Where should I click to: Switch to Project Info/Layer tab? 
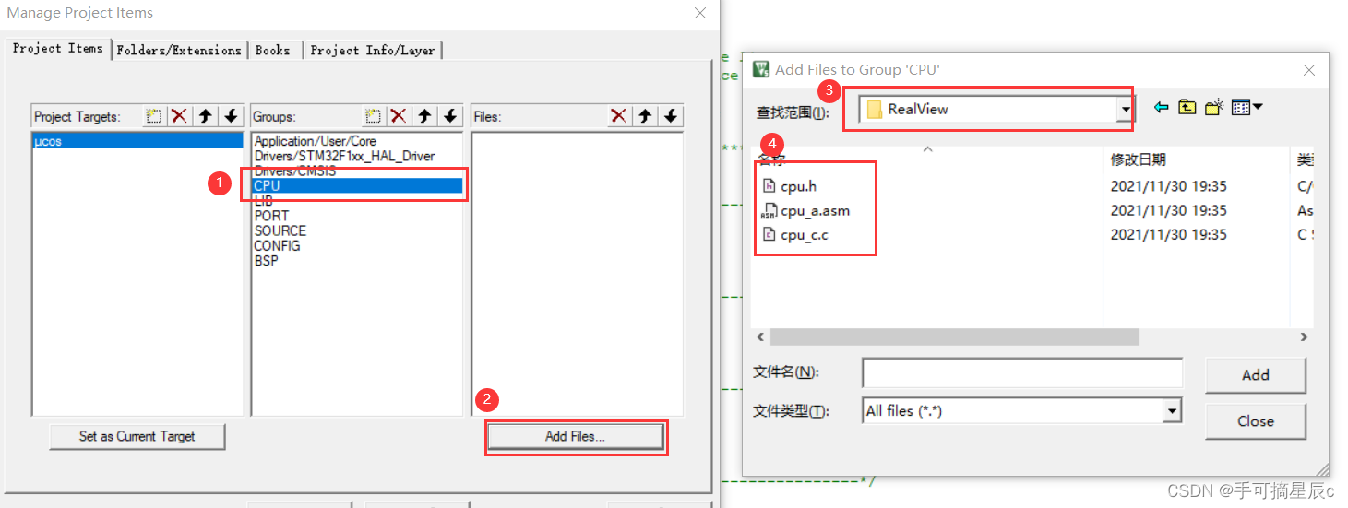click(x=373, y=51)
